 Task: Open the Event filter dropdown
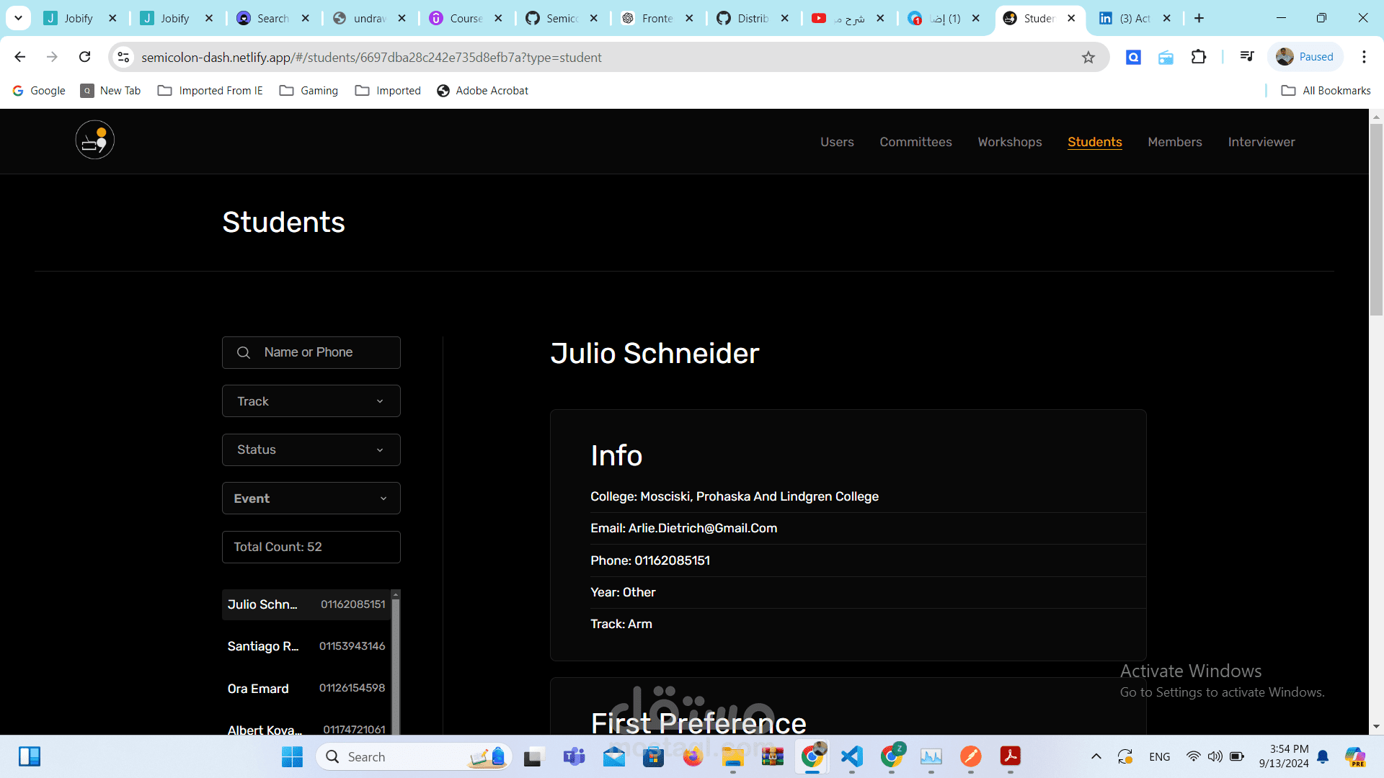pos(311,498)
